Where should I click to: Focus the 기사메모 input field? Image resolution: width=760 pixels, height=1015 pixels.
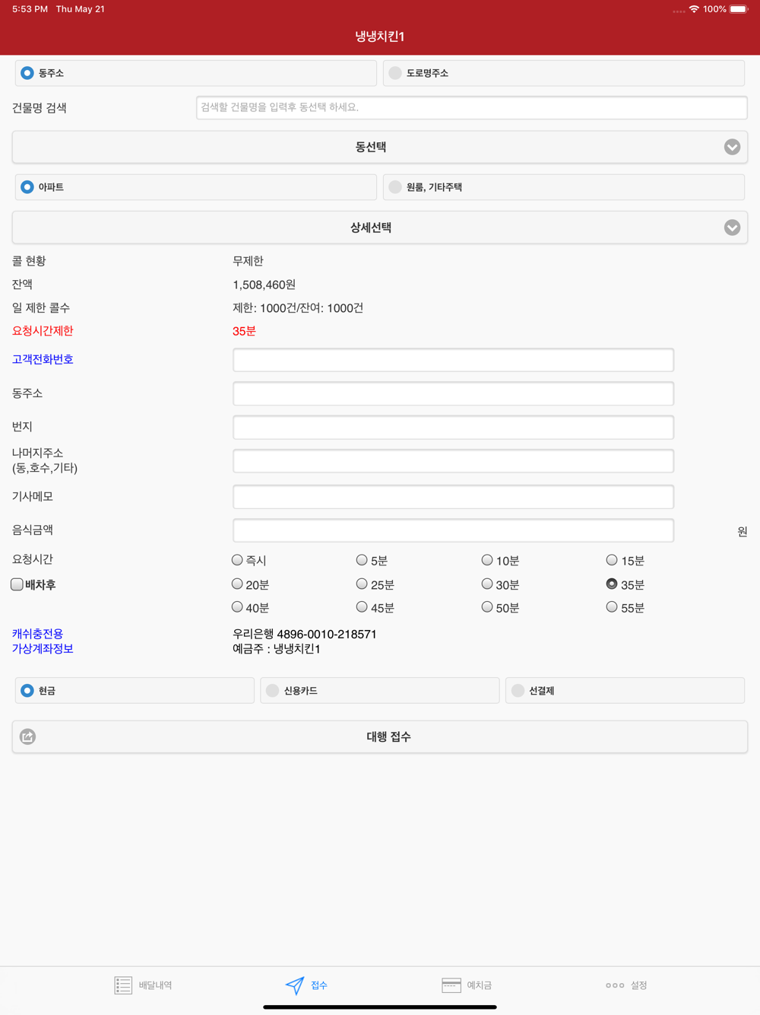click(x=453, y=497)
